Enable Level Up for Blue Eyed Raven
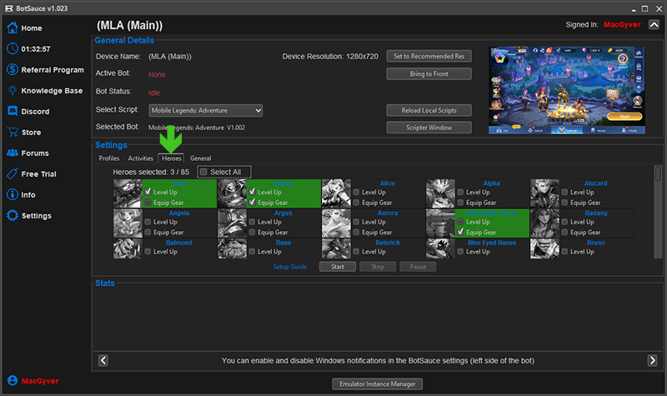The image size is (667, 396). pos(460,252)
